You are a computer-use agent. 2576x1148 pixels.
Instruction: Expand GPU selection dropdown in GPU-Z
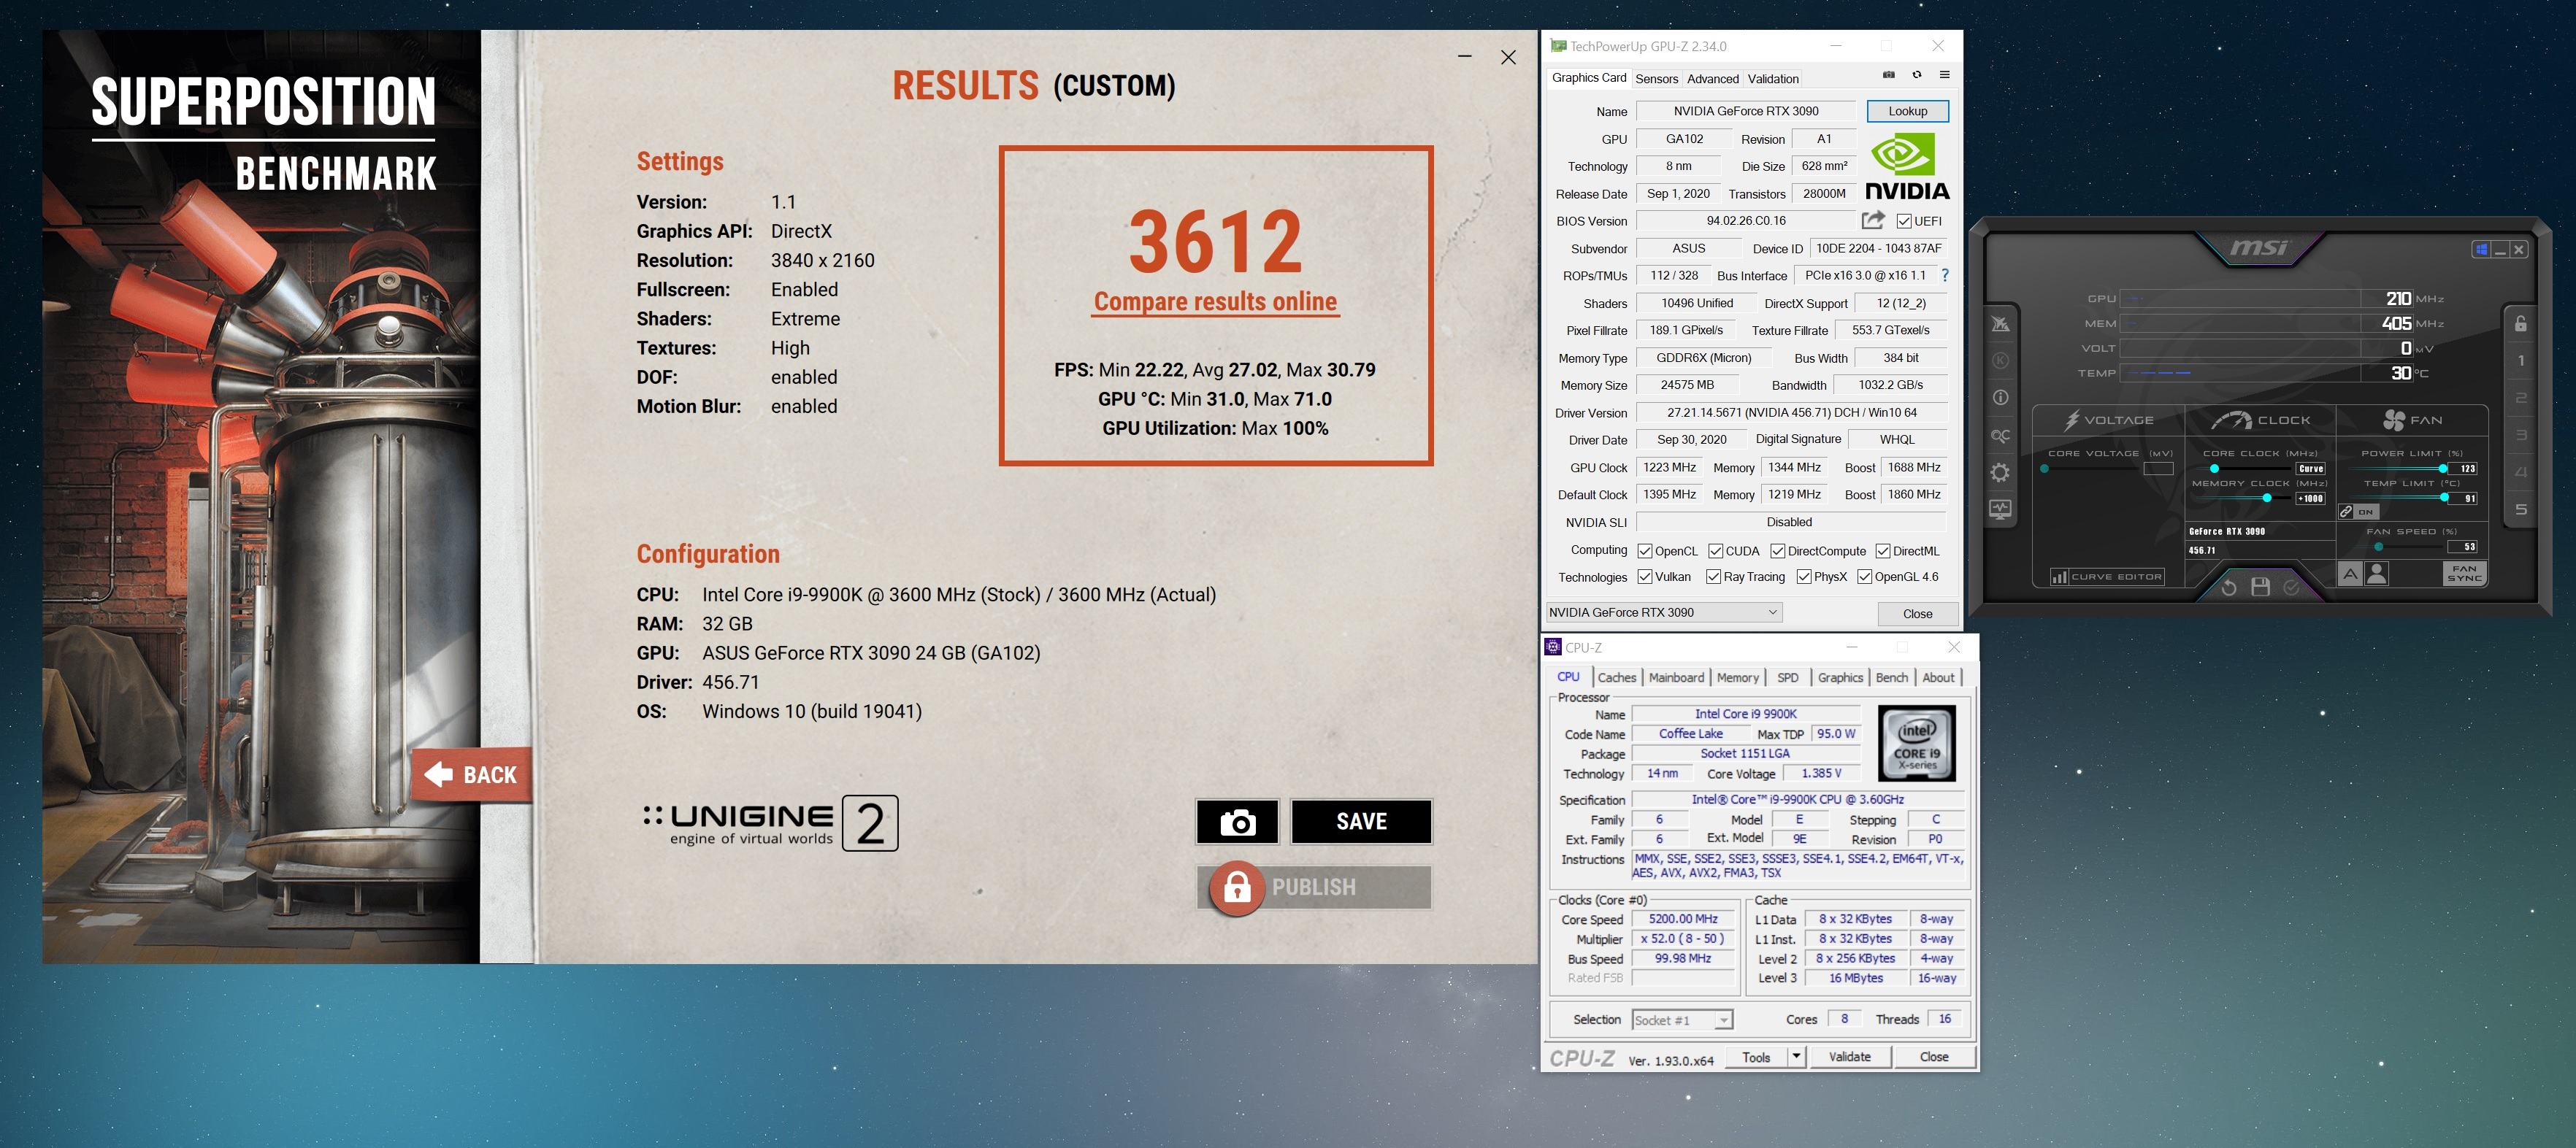pos(1772,612)
